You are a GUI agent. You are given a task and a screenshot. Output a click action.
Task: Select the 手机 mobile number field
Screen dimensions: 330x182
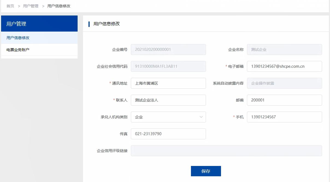pos(284,117)
